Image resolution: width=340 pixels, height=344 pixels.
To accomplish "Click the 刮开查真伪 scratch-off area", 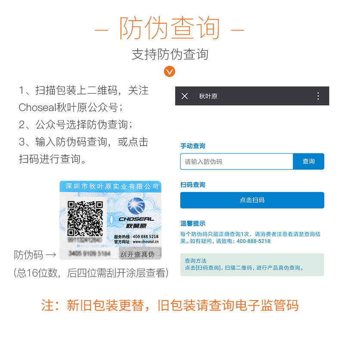I will pyautogui.click(x=140, y=254).
